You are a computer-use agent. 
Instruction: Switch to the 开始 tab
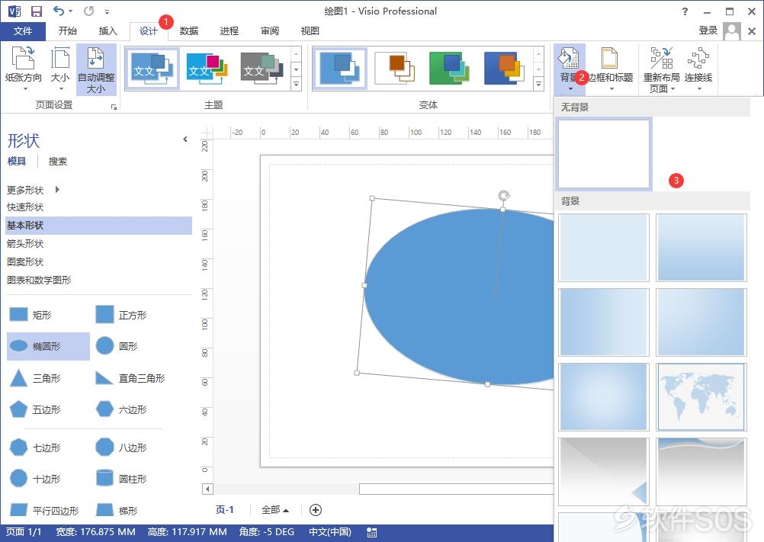pos(67,31)
